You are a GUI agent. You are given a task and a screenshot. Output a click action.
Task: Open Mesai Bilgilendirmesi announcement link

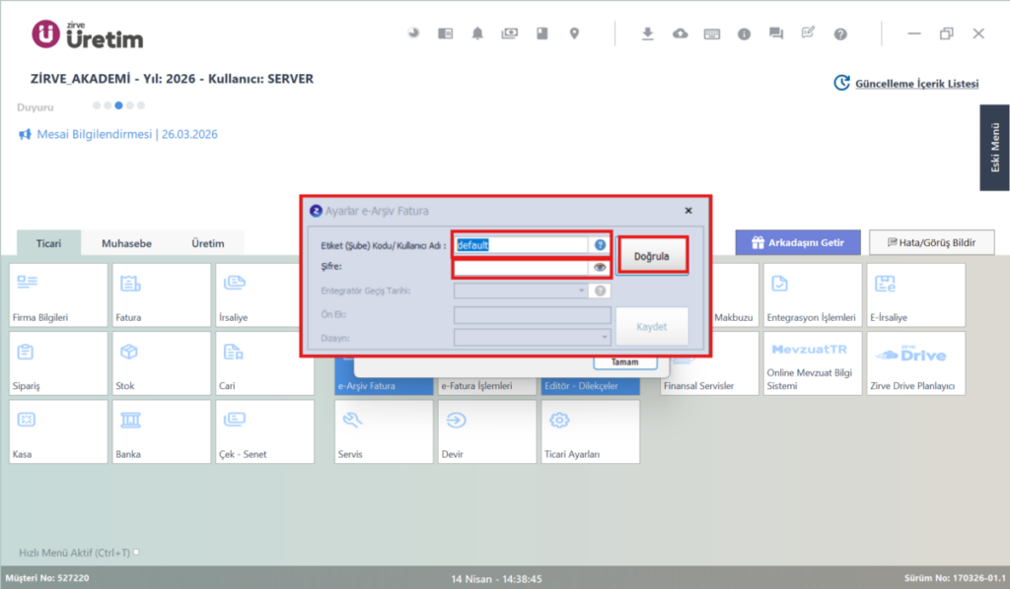[x=127, y=134]
